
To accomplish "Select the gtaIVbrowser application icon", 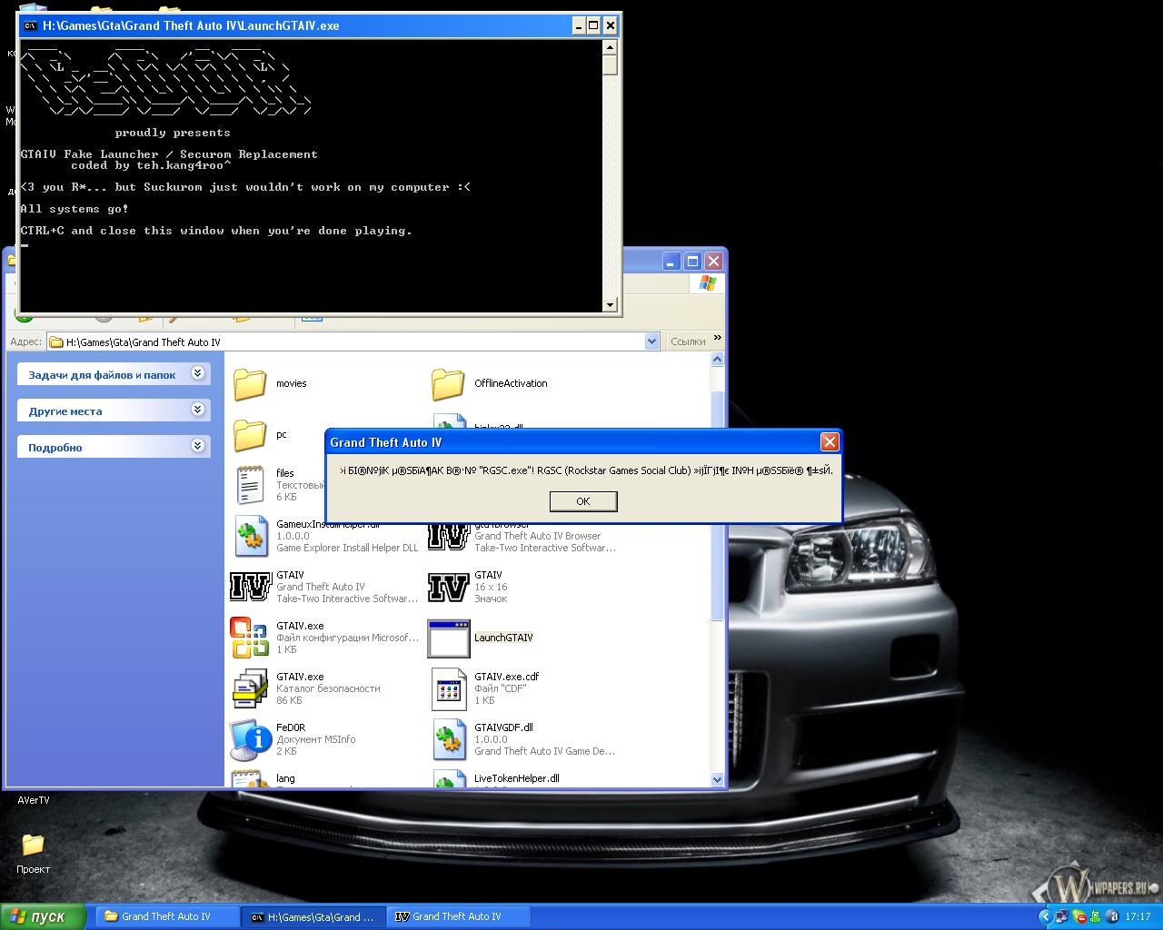I will coord(448,536).
